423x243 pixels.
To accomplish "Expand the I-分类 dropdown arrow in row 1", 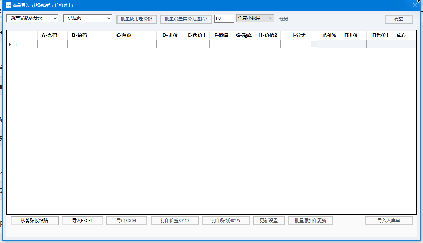I will (x=314, y=44).
